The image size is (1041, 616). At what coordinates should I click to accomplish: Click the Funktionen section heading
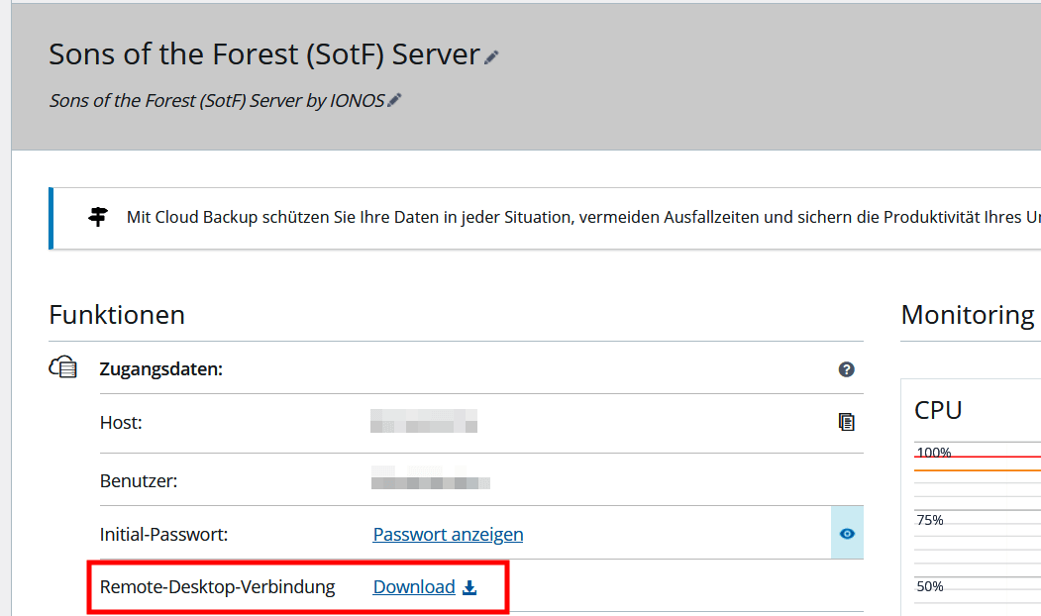tap(116, 315)
